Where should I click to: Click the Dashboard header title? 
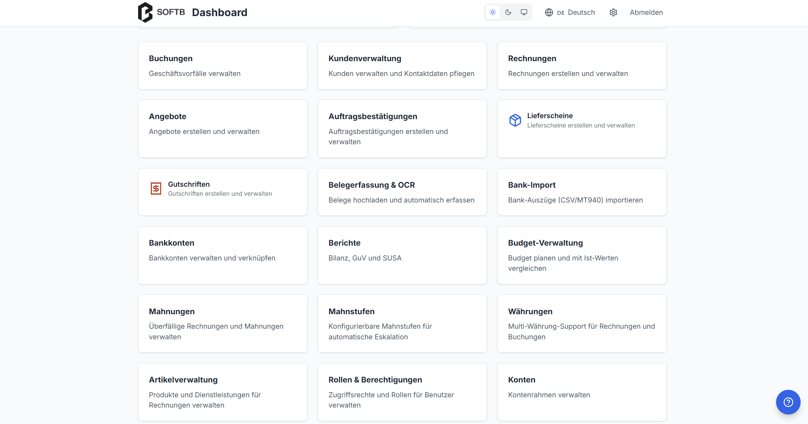pos(220,12)
